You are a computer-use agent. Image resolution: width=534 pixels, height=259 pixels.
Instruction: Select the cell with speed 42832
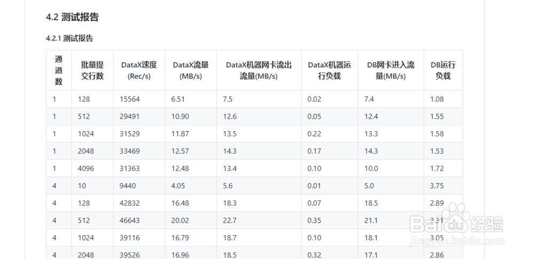tap(131, 203)
